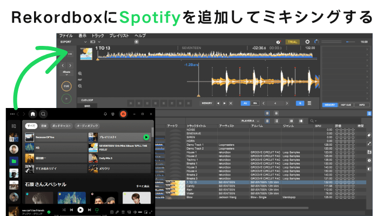Screen dimensions: 384x216
Task: Toggle shuffle in Spotify player bar
Action: coord(64,210)
